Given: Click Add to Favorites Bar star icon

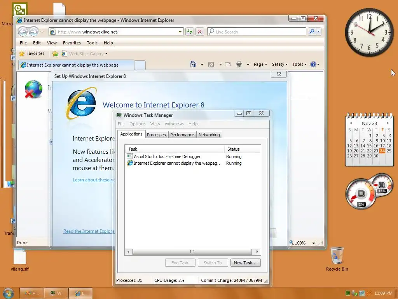Looking at the screenshot, I should [55, 54].
